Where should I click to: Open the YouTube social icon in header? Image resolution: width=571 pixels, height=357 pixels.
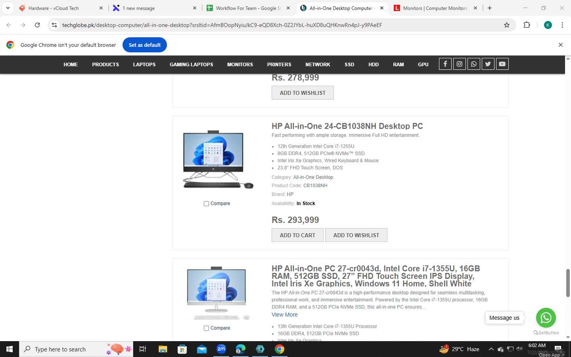[x=502, y=64]
